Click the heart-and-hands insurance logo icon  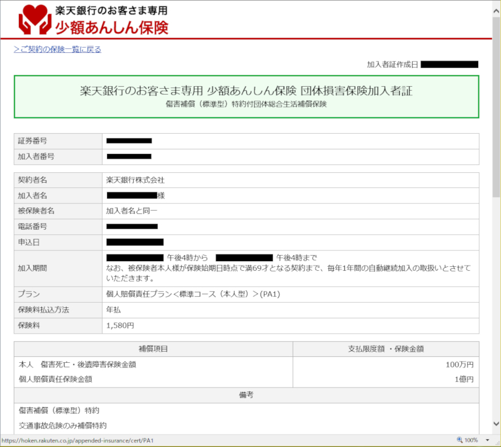coord(35,20)
